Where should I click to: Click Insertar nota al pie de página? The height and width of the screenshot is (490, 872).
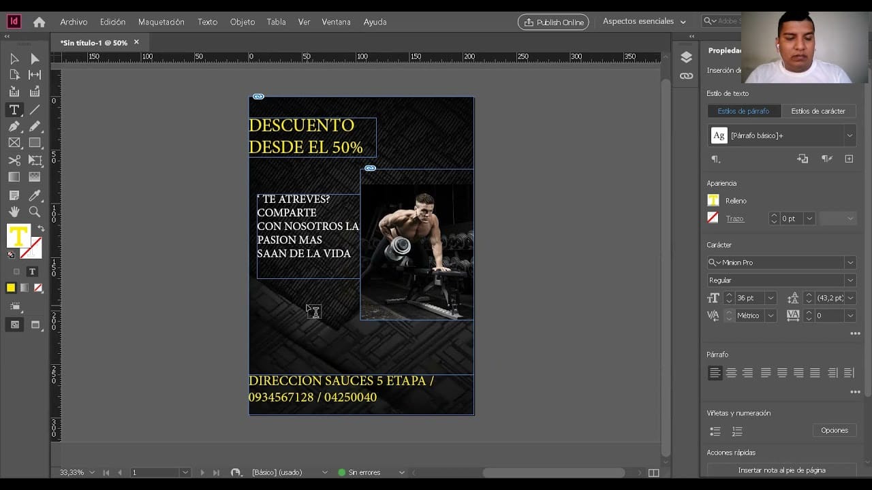(781, 470)
